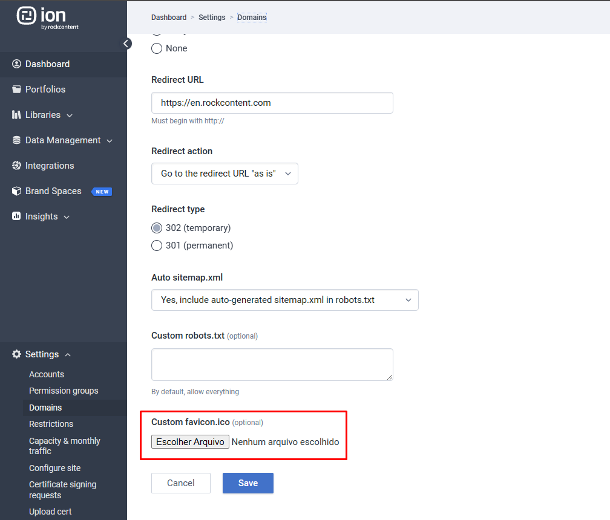This screenshot has width=610, height=520.
Task: Click the ion by rockcontent logo
Action: (x=47, y=18)
